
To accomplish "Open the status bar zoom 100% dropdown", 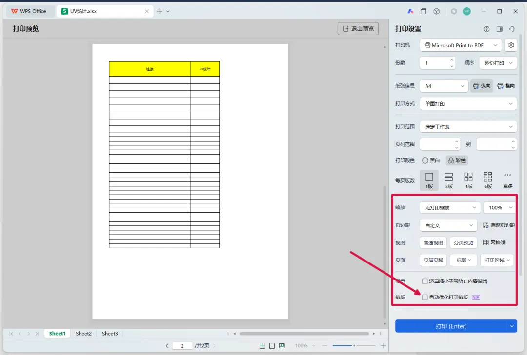I will [305, 346].
